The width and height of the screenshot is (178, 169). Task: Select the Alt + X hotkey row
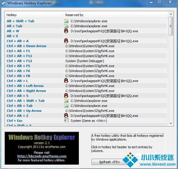point(86,36)
